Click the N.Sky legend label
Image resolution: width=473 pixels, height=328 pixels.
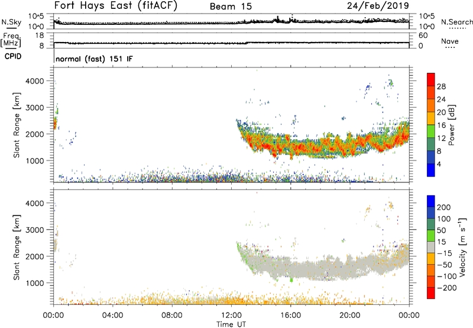[x=9, y=22]
